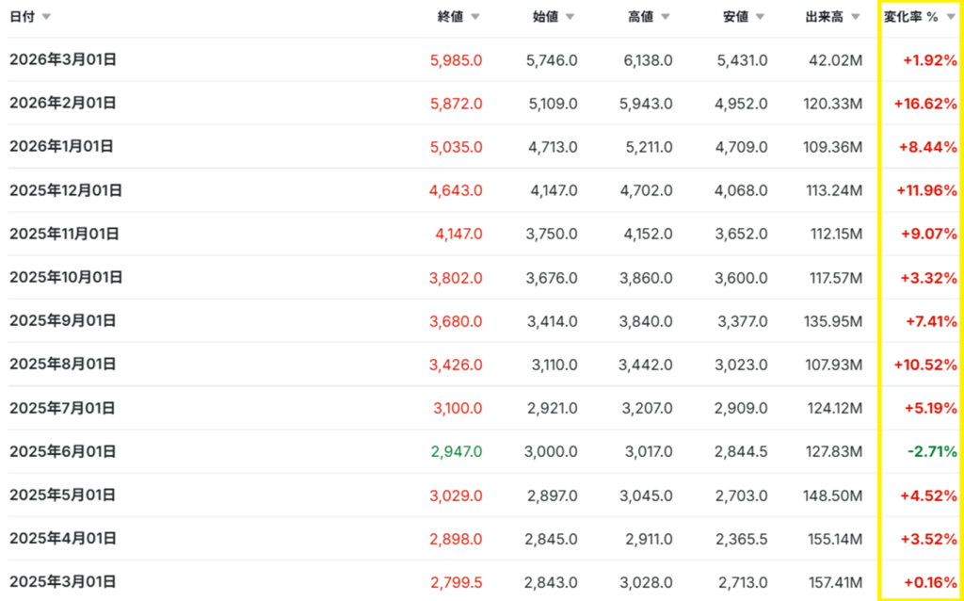964x601 pixels.
Task: Click the sort arrow next to 安値
Action: point(761,17)
